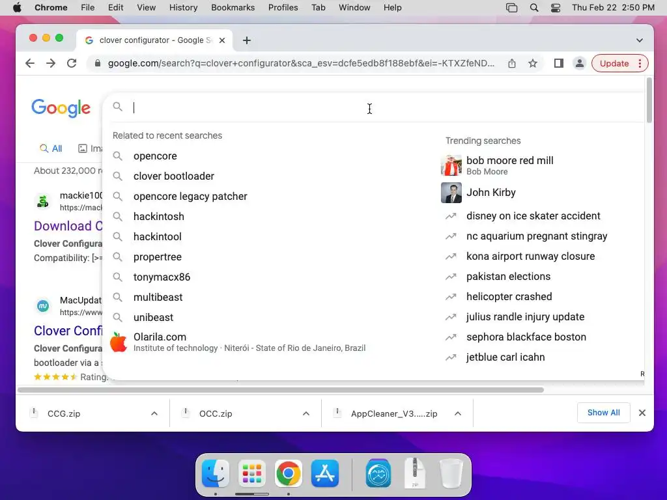The image size is (667, 500).
Task: Open the Profiles menu
Action: point(283,8)
